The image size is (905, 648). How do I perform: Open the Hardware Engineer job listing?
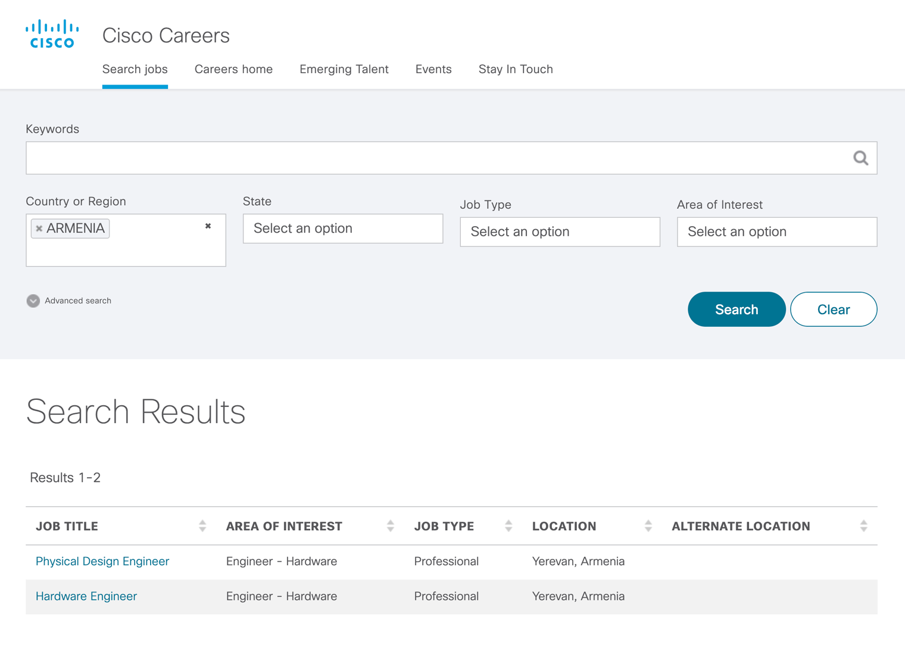tap(86, 596)
